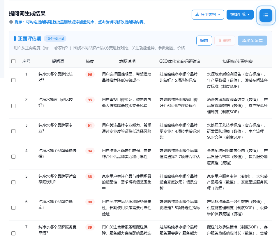This screenshot has width=279, height=236.
Task: Click title suggestion 娃哈哈纯净水哪家口碑好?6项用户评价解析
Action: pyautogui.click(x=179, y=102)
